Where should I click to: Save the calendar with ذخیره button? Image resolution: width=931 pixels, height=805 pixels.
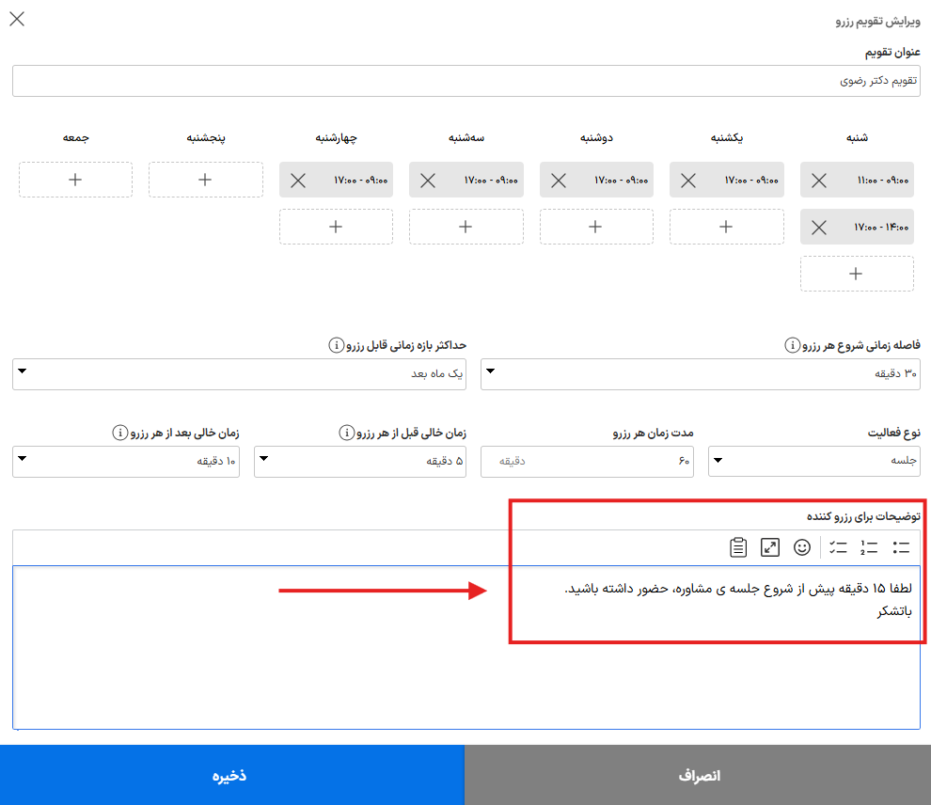click(x=232, y=775)
